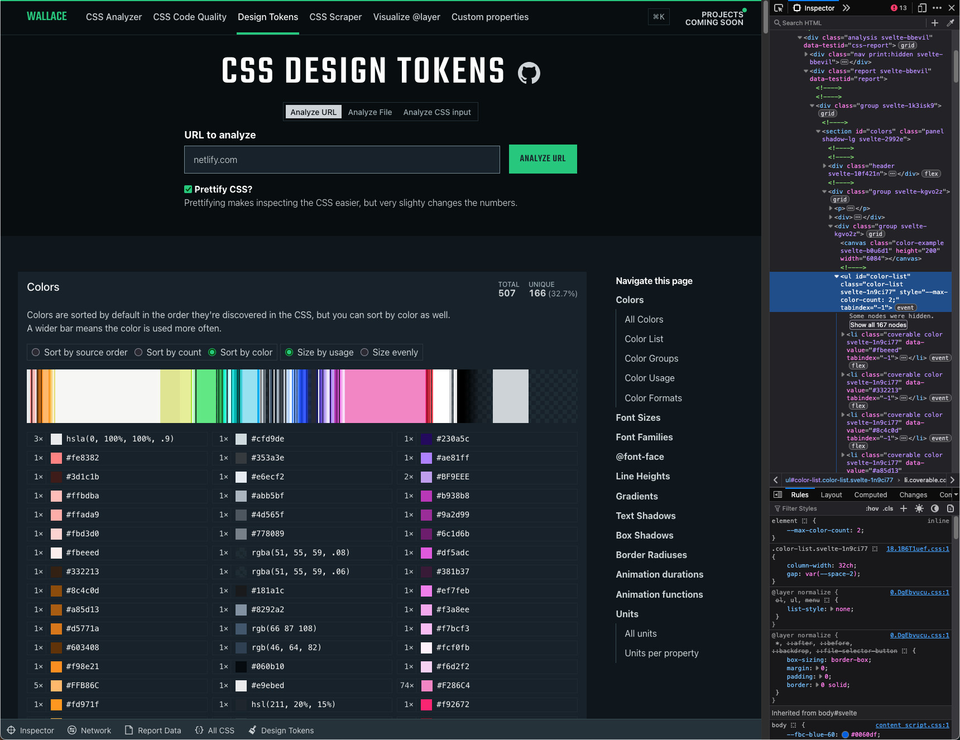This screenshot has width=960, height=740.
Task: Open Inspector in the bottom toolbar
Action: [x=31, y=731]
